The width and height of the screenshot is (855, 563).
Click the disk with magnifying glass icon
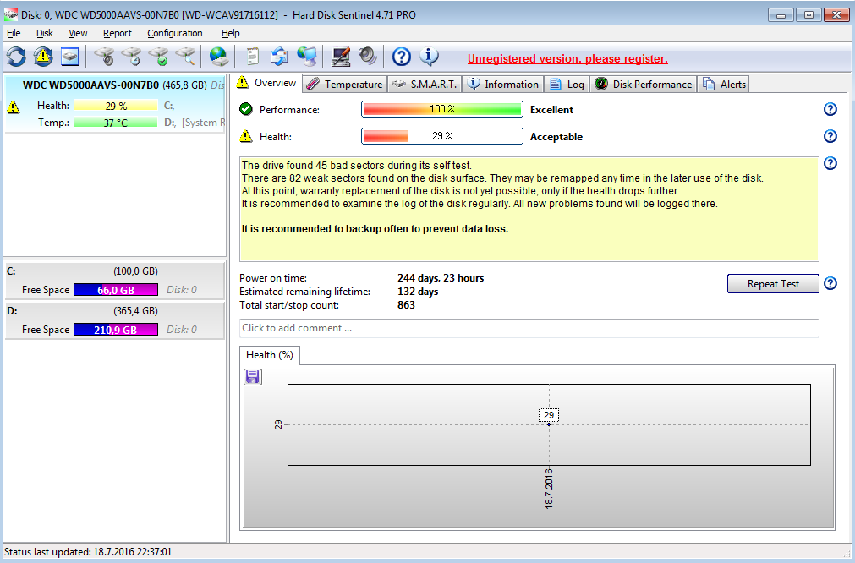coord(185,56)
